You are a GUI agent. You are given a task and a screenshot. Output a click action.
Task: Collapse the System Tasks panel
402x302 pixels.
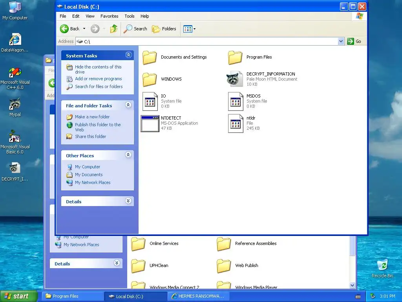[128, 55]
